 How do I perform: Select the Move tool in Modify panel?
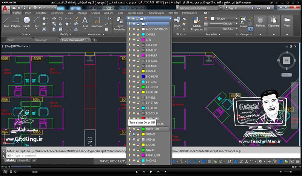pyautogui.click(x=54, y=19)
